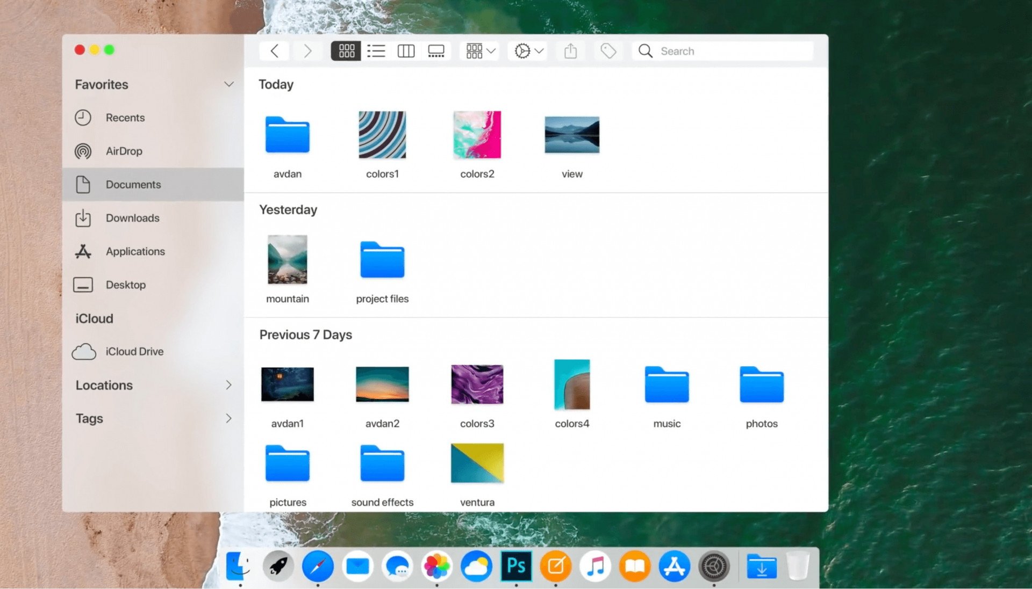This screenshot has height=589, width=1032.
Task: Open Music from the dock
Action: [x=595, y=566]
